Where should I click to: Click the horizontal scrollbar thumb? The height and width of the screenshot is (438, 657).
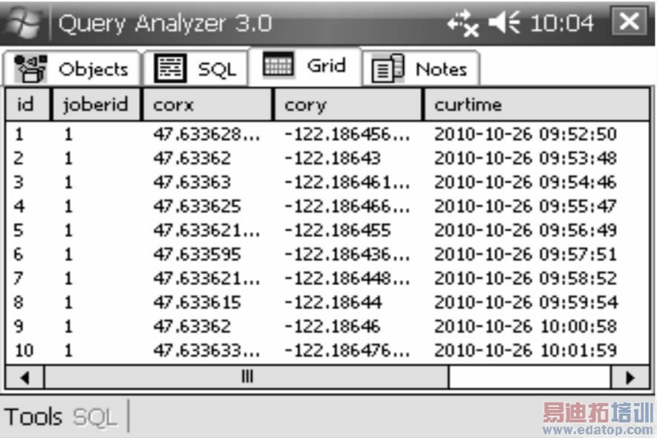click(x=246, y=378)
